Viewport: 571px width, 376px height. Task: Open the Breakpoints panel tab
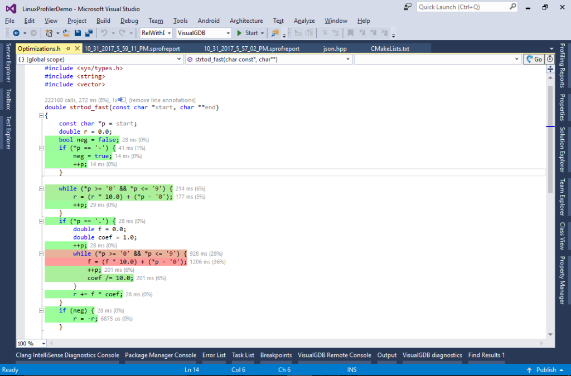[x=276, y=355]
